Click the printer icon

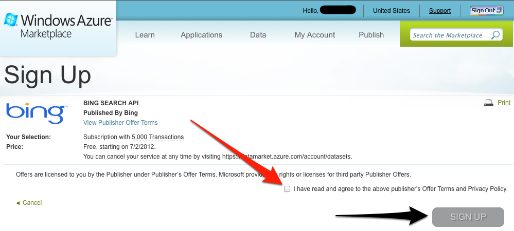click(x=488, y=103)
